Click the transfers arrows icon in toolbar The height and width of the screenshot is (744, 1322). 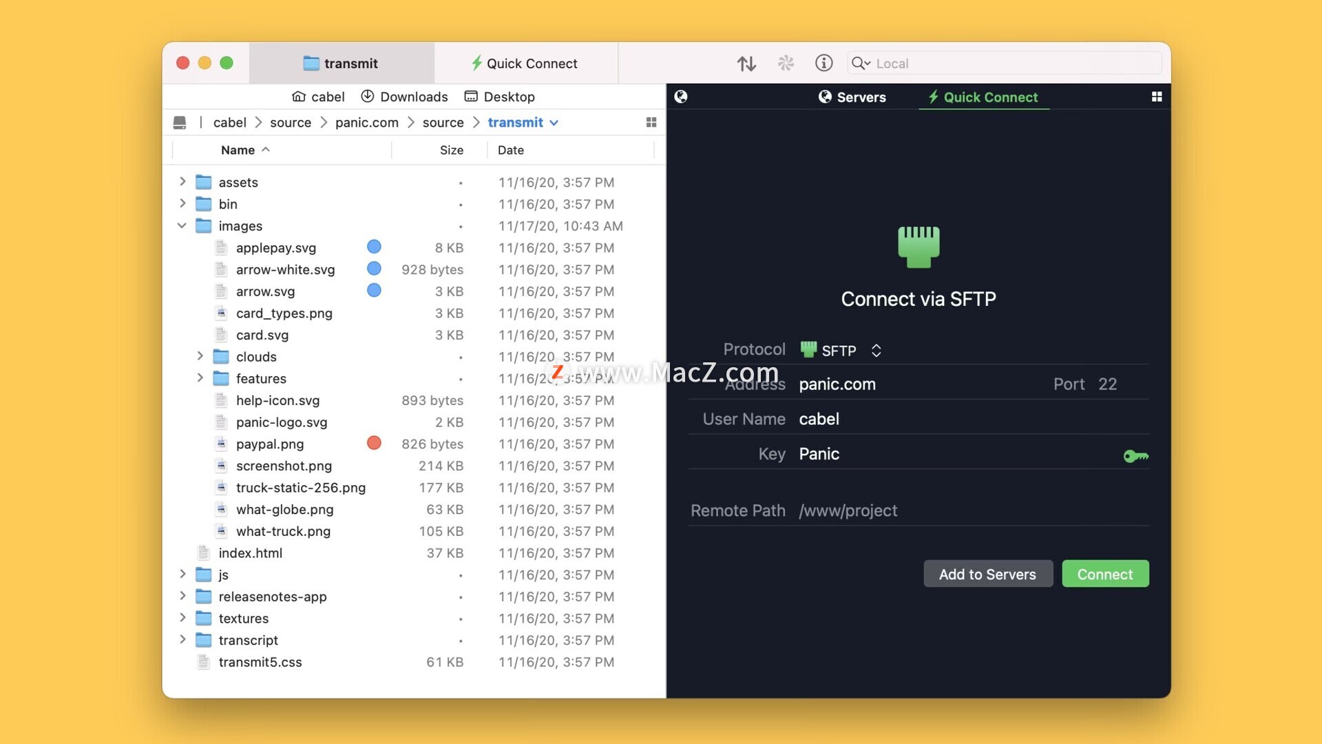[746, 63]
